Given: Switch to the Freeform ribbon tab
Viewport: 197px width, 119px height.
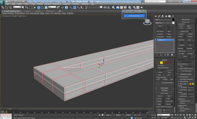Looking at the screenshot, I should tap(27, 11).
